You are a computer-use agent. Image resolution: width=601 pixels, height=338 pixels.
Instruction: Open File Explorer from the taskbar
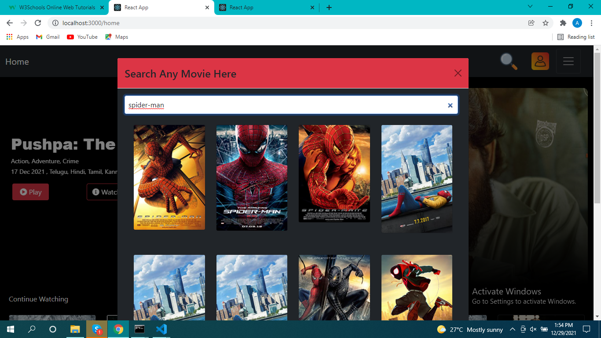(x=75, y=329)
